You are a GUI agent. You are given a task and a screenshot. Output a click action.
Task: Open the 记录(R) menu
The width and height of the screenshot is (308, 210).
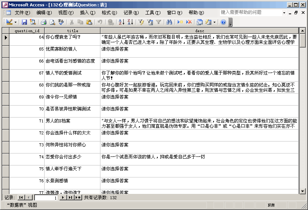(x=131, y=13)
